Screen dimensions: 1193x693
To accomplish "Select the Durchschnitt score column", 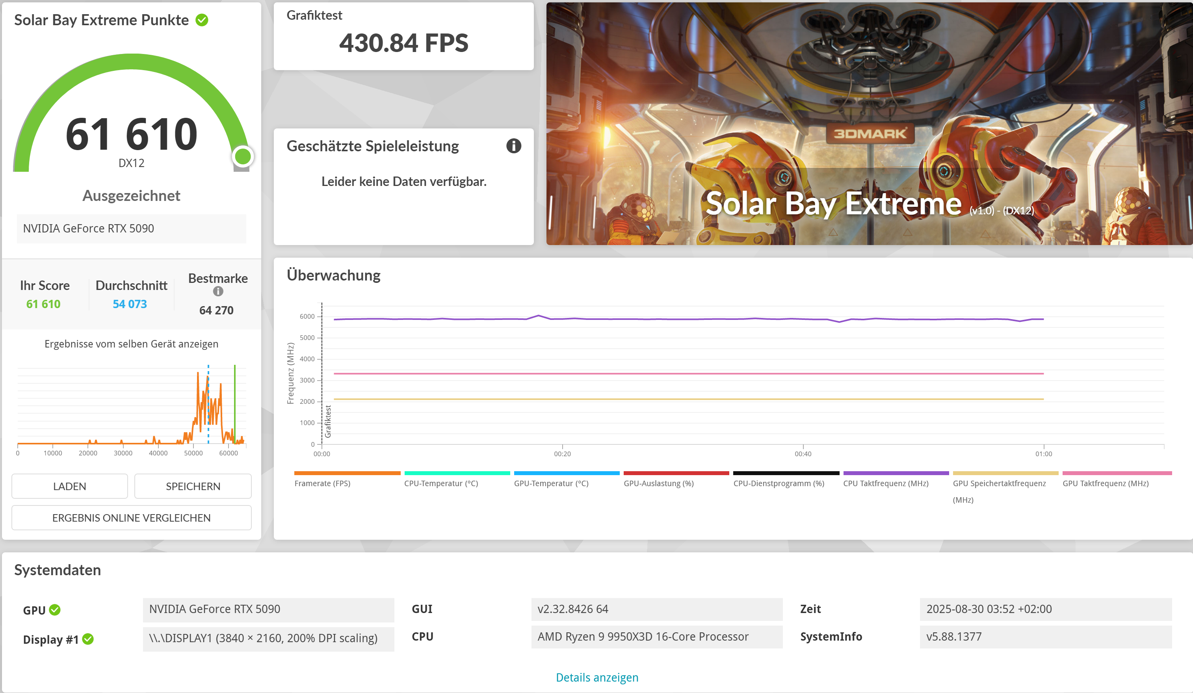I will tap(131, 294).
